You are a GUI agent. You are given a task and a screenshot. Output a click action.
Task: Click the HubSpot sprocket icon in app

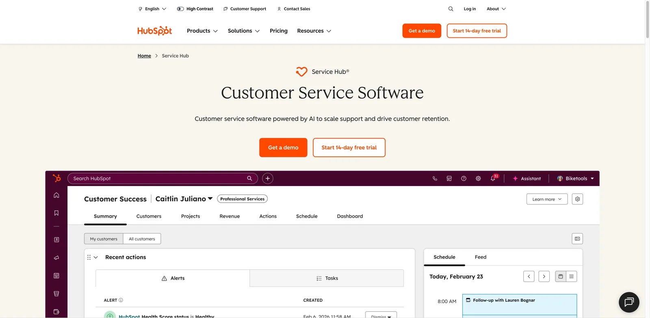point(56,178)
